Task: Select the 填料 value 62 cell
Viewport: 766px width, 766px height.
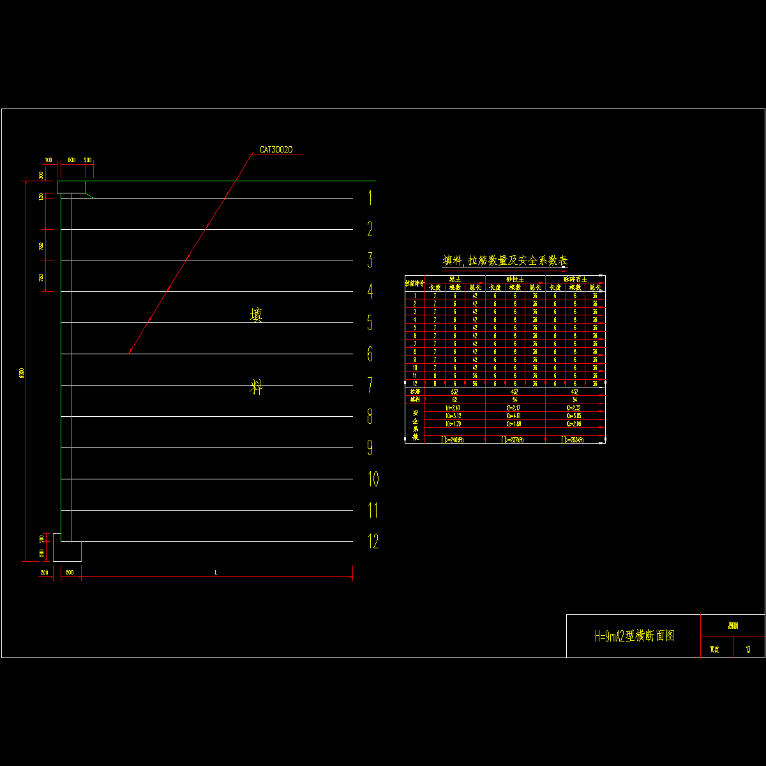Action: tap(454, 399)
